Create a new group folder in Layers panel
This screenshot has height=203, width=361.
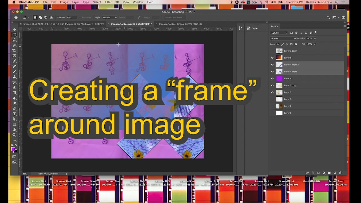[329, 173]
